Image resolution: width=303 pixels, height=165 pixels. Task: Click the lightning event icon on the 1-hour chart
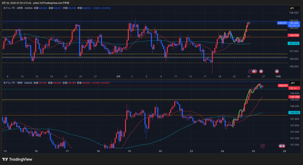pyautogui.click(x=263, y=146)
